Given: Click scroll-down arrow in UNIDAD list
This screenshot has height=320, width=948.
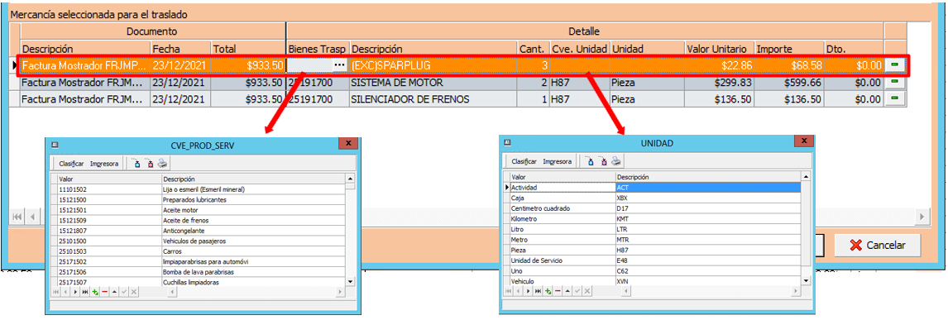Looking at the screenshot, I should [805, 281].
